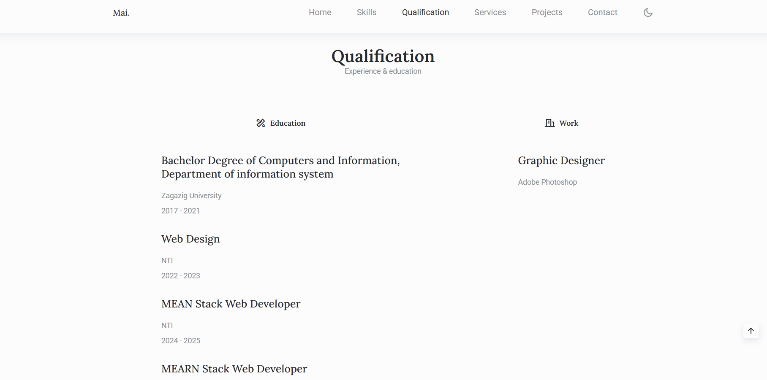This screenshot has width=767, height=380.
Task: Click the building icon beside Work
Action: tap(549, 123)
